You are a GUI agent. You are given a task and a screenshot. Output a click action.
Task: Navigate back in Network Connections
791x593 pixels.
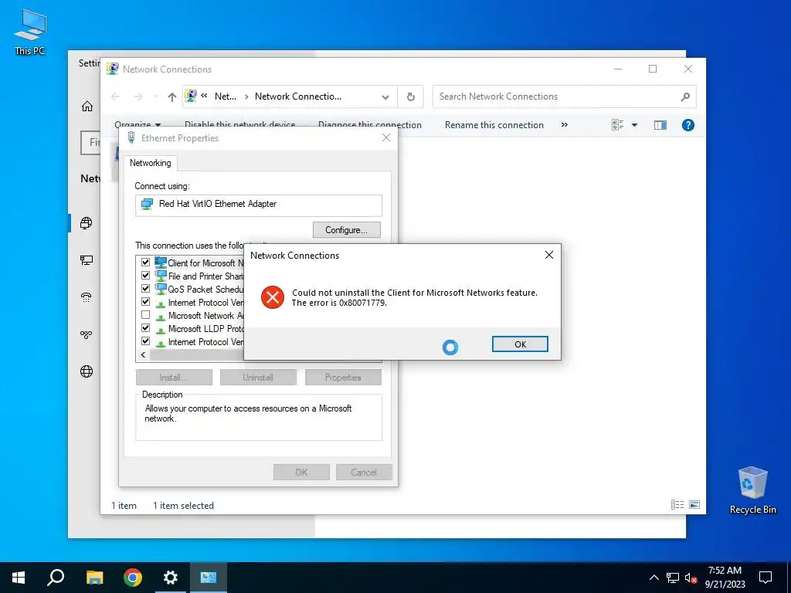click(x=115, y=97)
